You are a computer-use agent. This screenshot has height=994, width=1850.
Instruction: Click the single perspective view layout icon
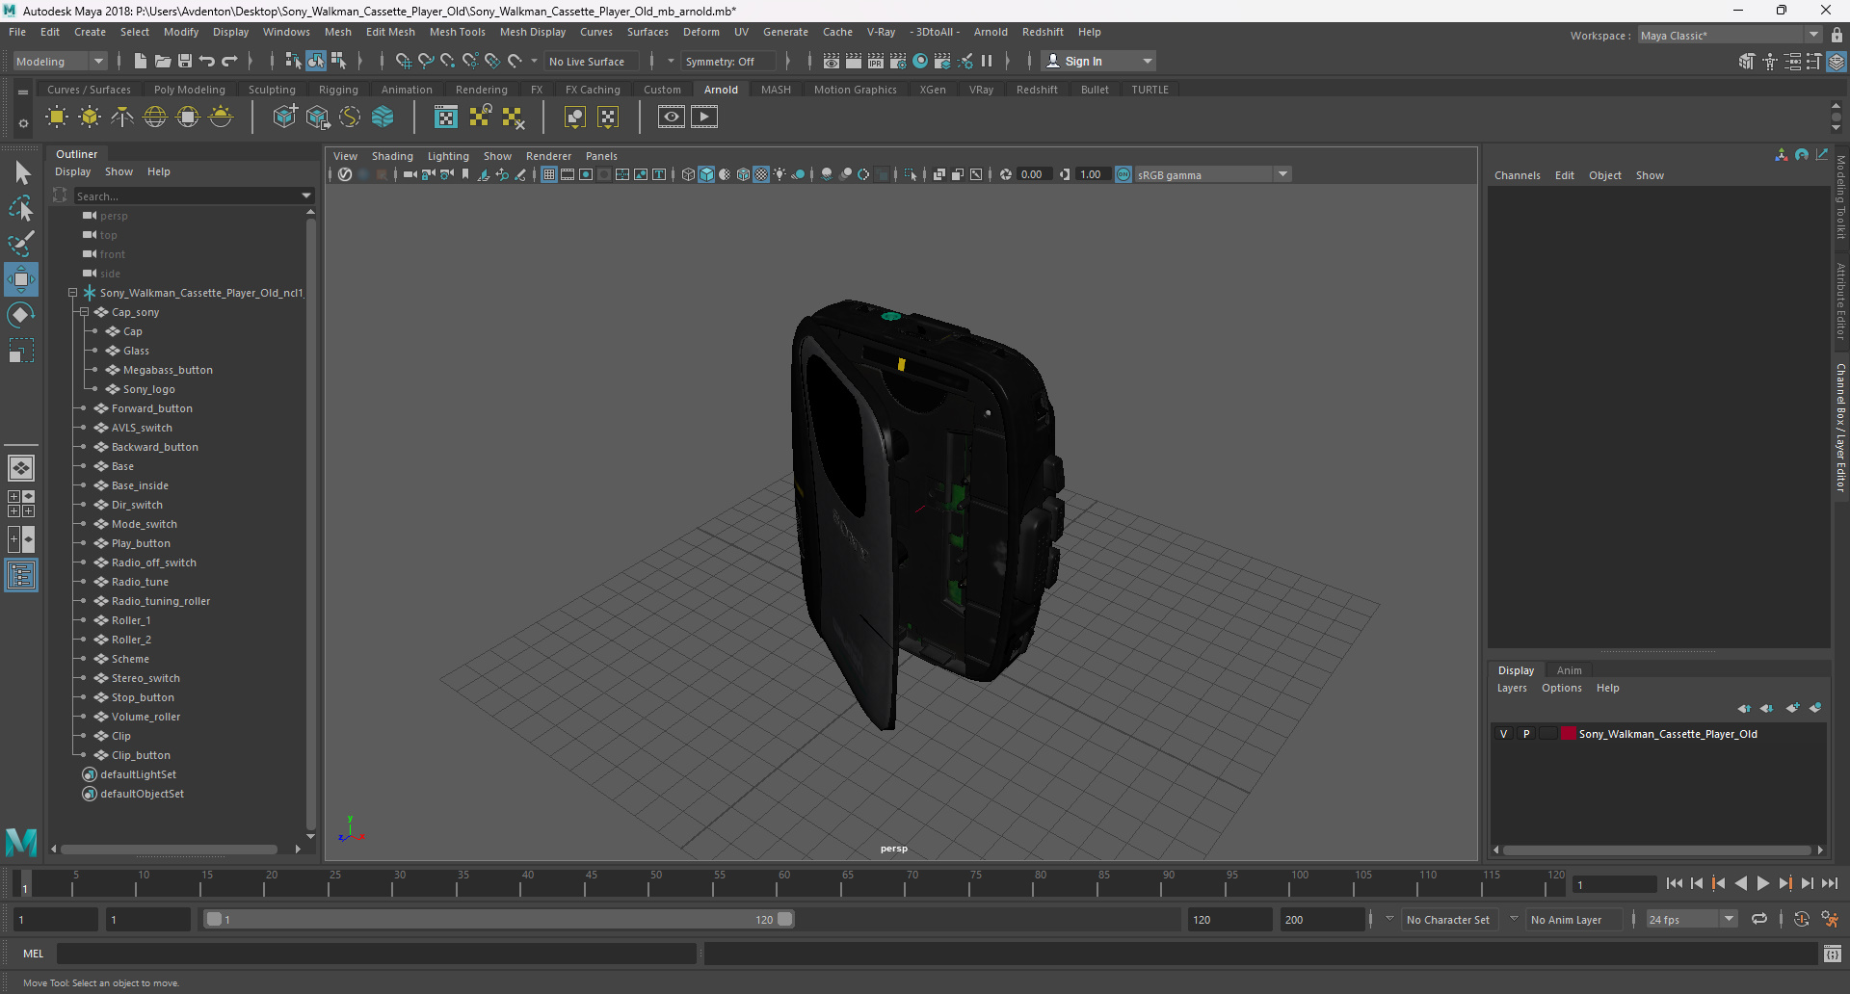[x=21, y=468]
